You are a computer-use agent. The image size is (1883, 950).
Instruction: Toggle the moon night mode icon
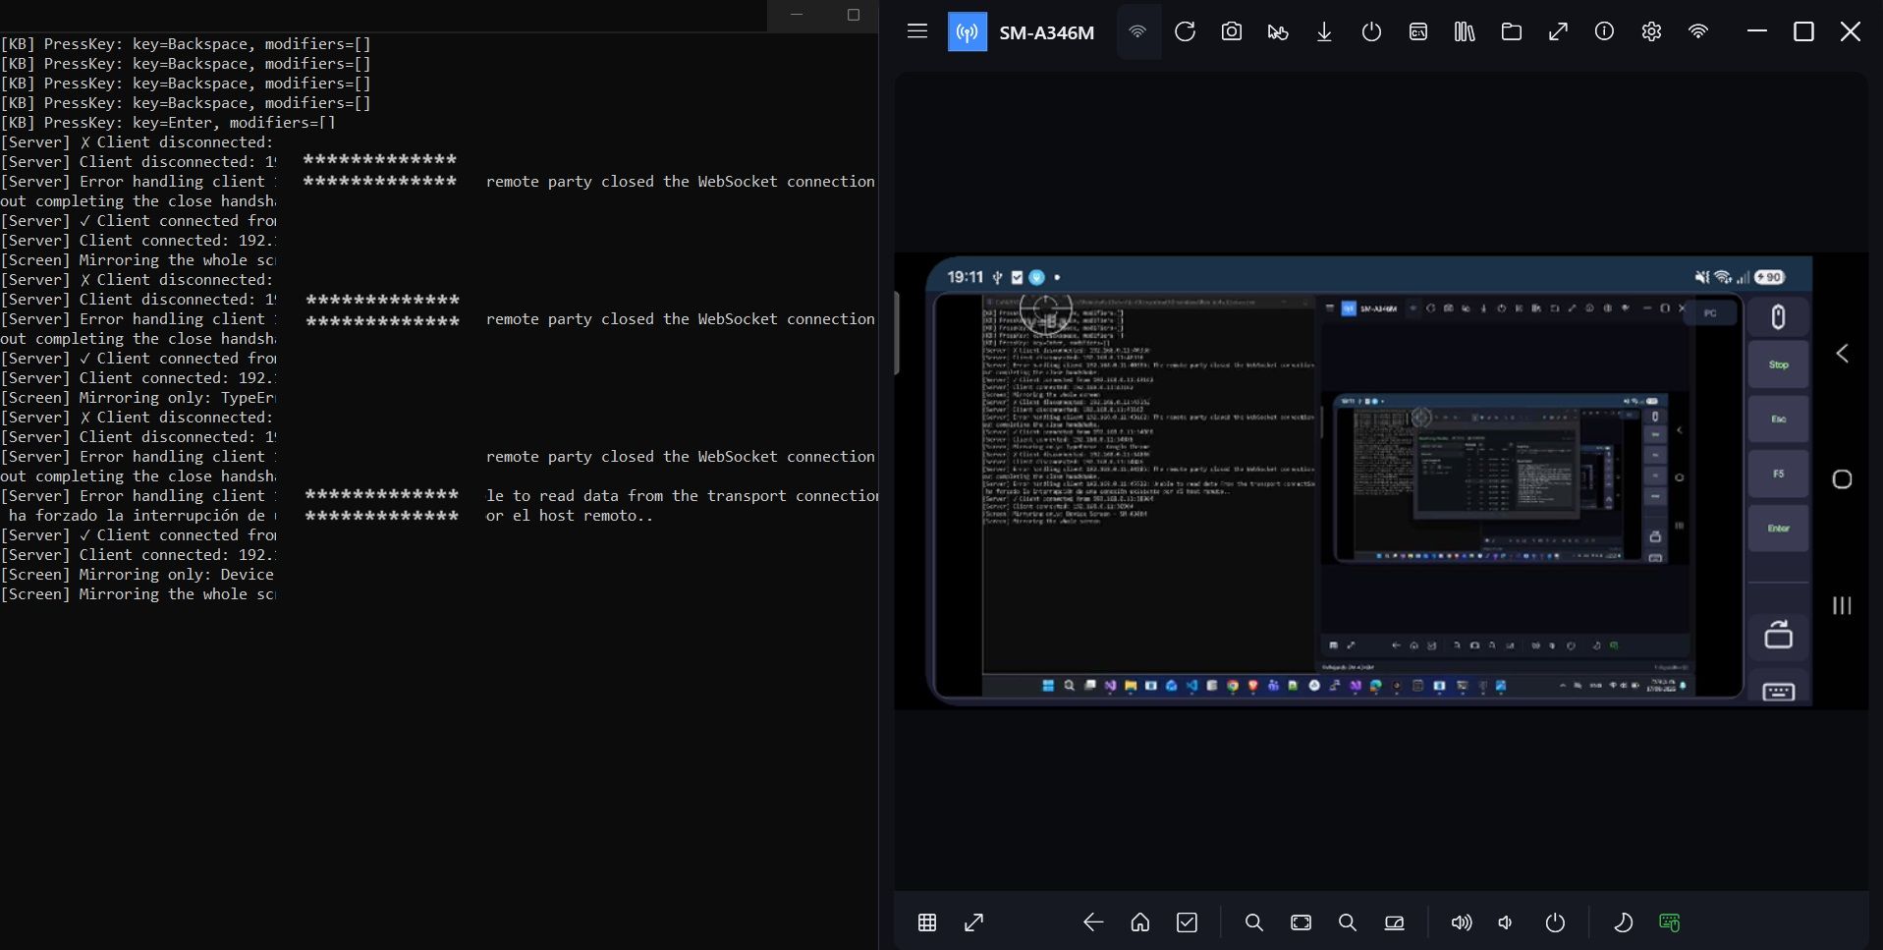1624,922
